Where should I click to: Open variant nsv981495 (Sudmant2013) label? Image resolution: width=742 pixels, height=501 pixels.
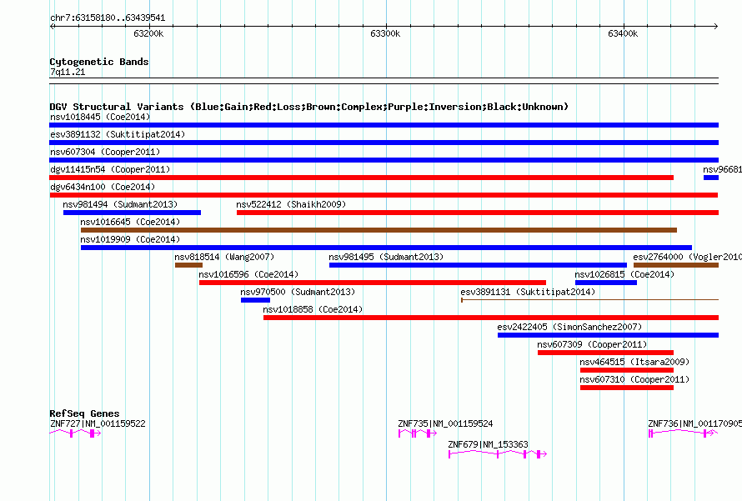(x=386, y=257)
